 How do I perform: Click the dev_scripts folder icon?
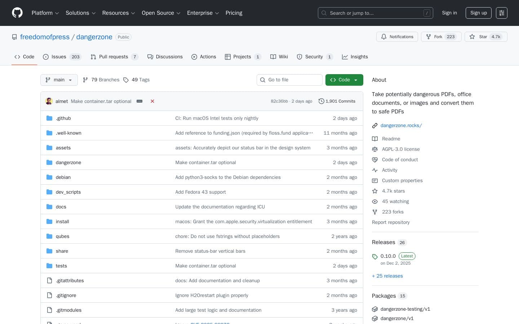point(49,192)
